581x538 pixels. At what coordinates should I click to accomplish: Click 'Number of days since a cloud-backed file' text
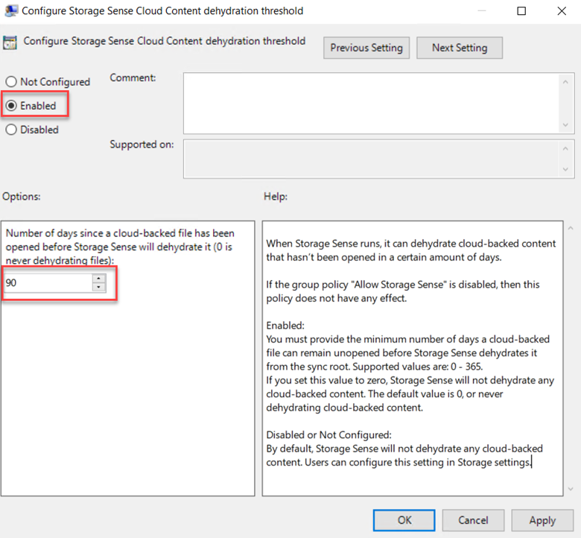120,247
